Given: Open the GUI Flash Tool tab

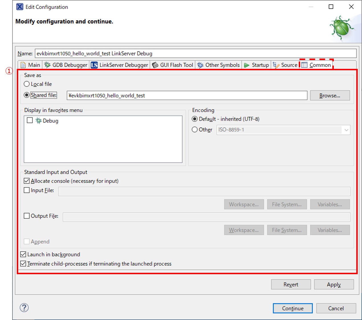Looking at the screenshot, I should coord(173,65).
